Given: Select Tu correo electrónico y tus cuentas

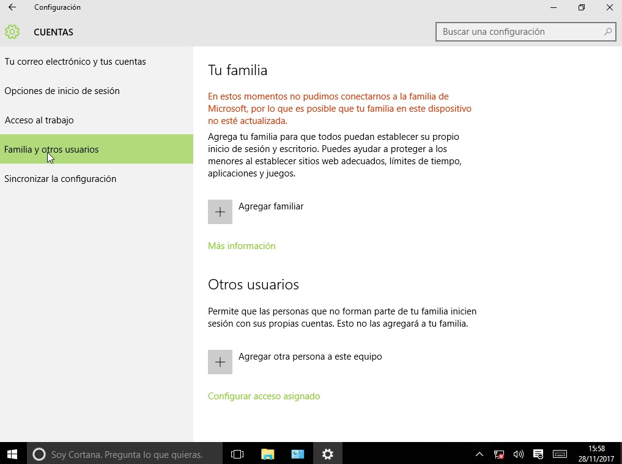Looking at the screenshot, I should click(x=75, y=62).
